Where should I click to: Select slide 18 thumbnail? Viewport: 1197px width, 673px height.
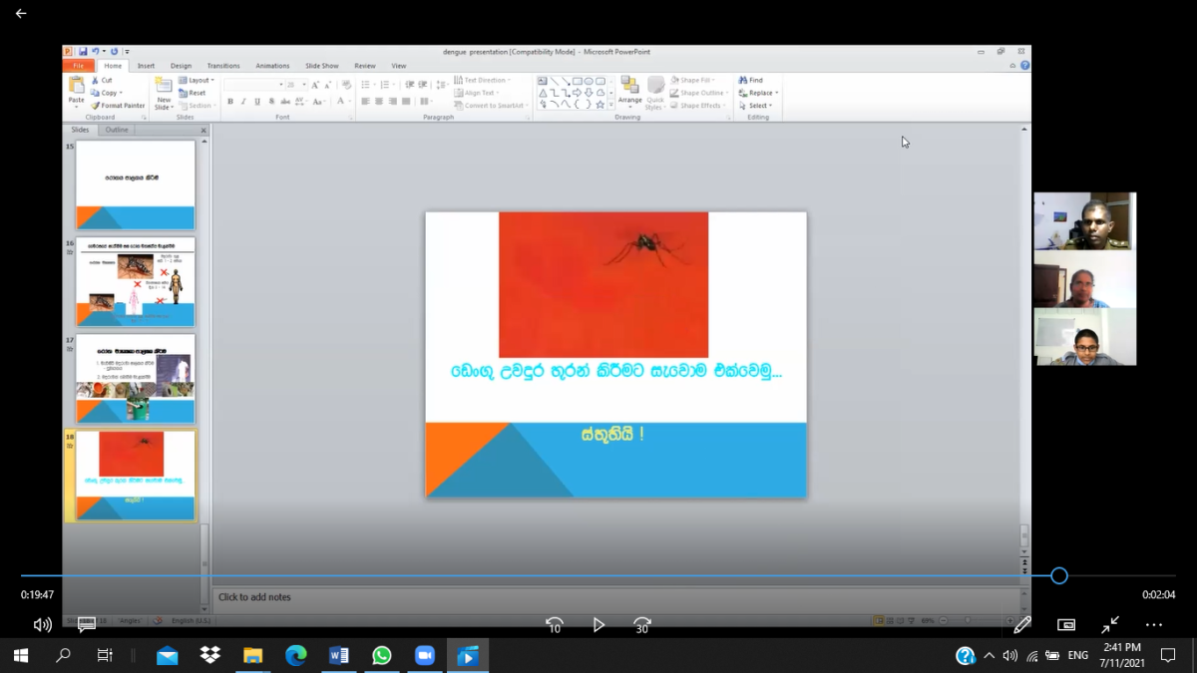point(136,476)
